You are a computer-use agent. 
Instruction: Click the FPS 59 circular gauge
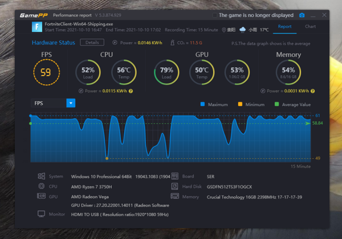pos(46,72)
